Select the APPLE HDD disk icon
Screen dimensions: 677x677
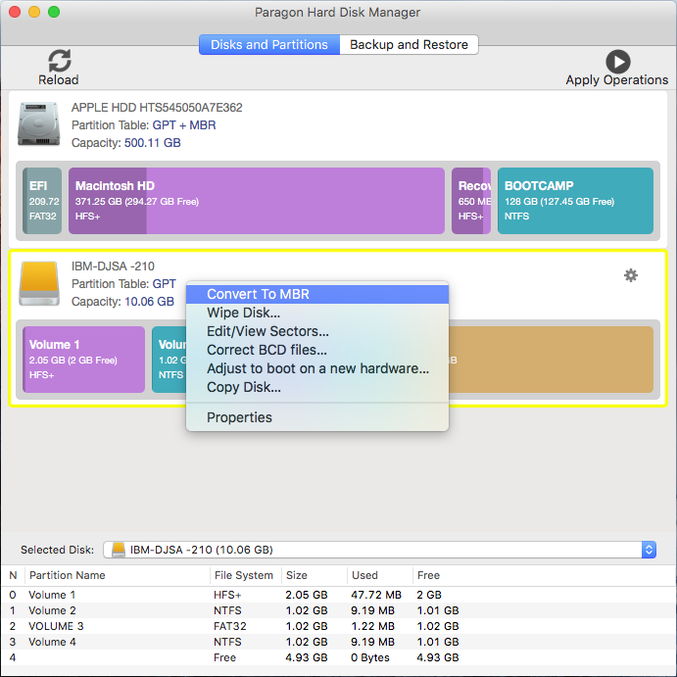(39, 123)
